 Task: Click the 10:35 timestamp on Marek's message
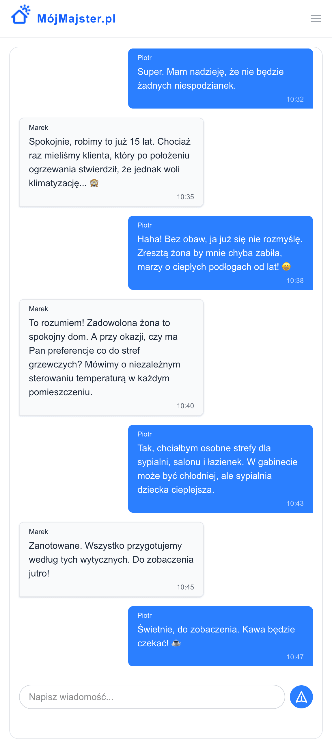click(x=185, y=197)
